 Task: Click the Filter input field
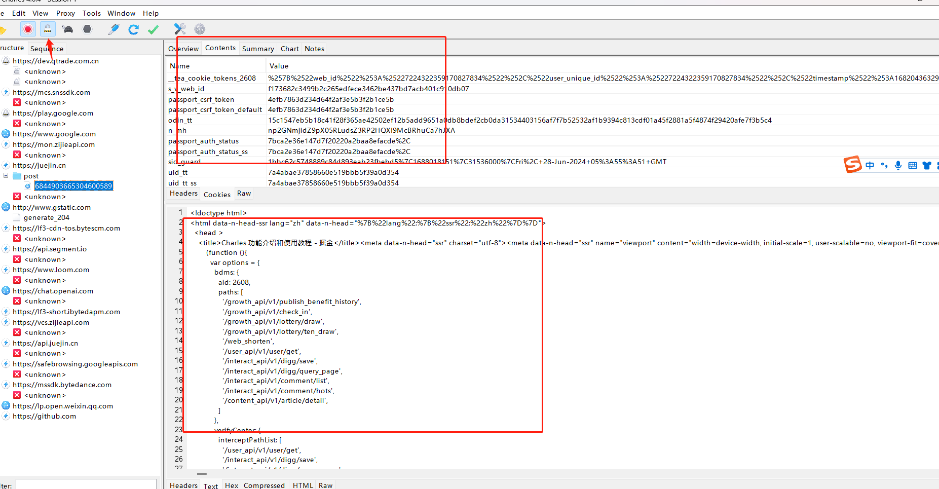[86, 484]
